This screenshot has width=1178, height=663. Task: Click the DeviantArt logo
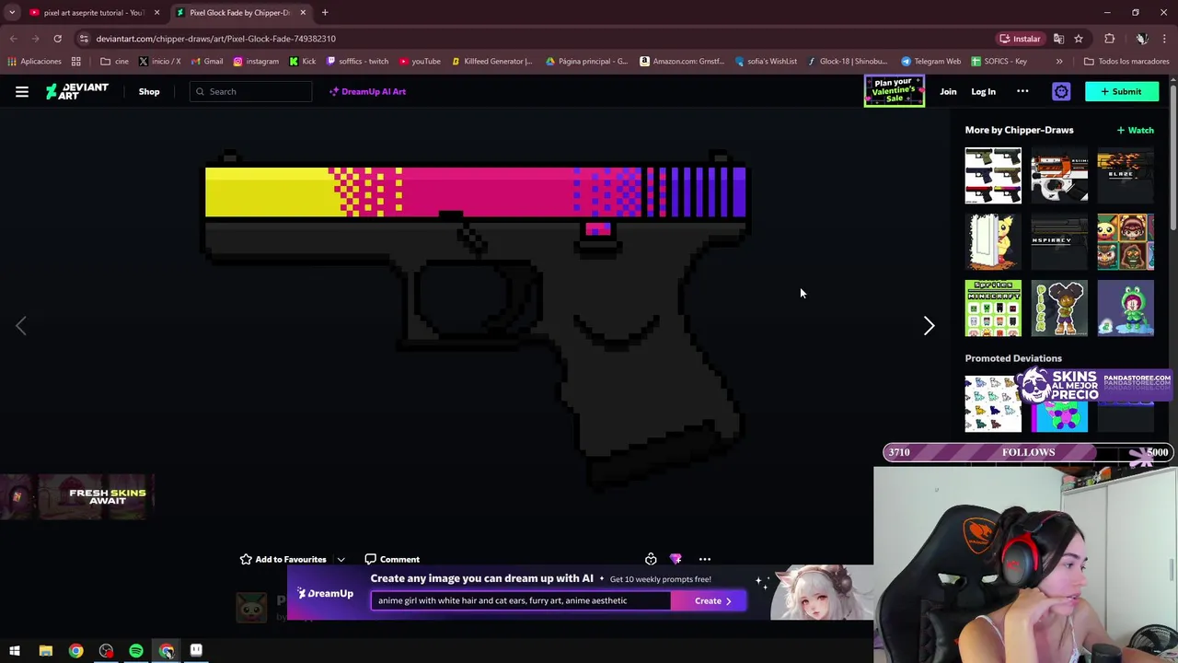[77, 91]
